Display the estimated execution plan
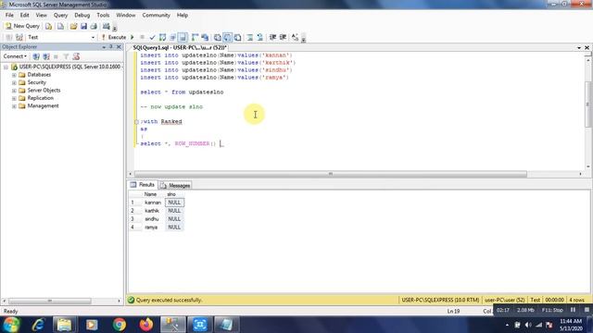This screenshot has width=593, height=333. tap(163, 37)
